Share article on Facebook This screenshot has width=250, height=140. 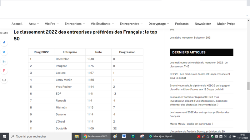tap(4, 43)
